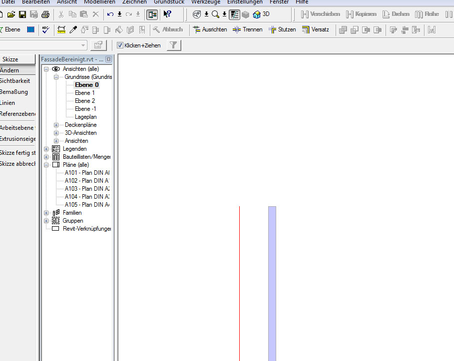Viewport: 454px width, 361px height.
Task: Click the Reihe array tool
Action: coord(427,14)
